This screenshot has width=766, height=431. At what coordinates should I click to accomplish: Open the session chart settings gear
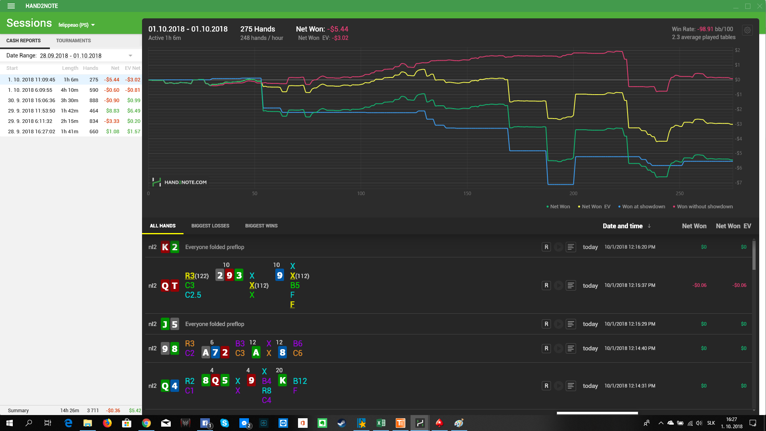pos(747,30)
